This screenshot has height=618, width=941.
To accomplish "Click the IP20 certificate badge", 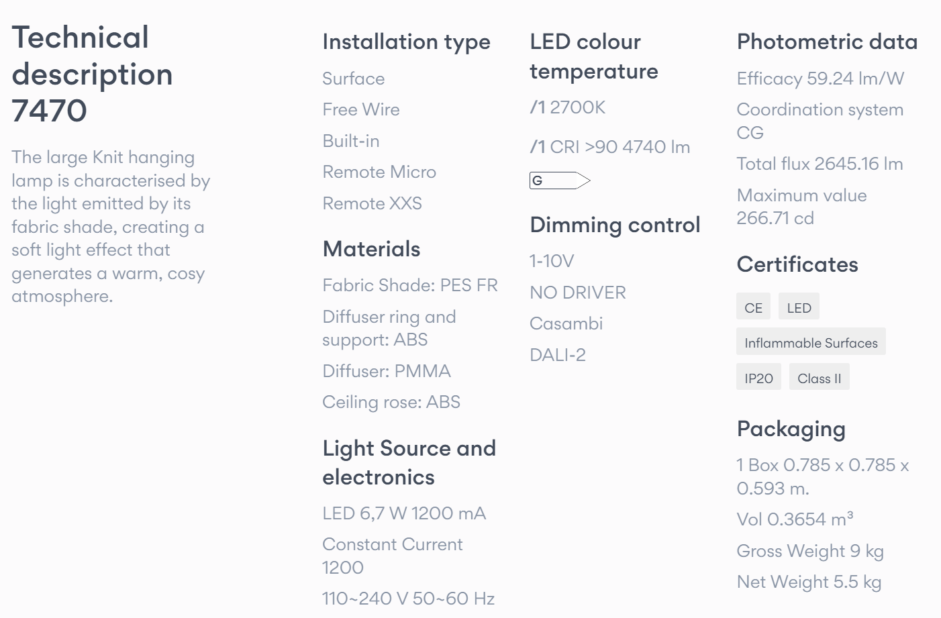I will click(x=758, y=378).
